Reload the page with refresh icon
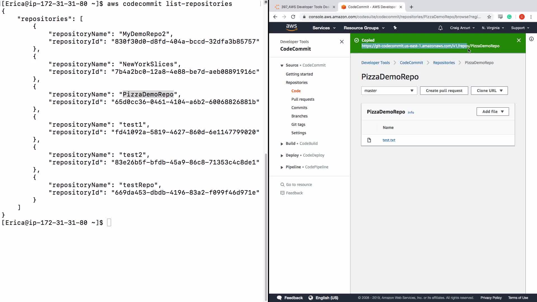This screenshot has width=537, height=302. point(293,17)
